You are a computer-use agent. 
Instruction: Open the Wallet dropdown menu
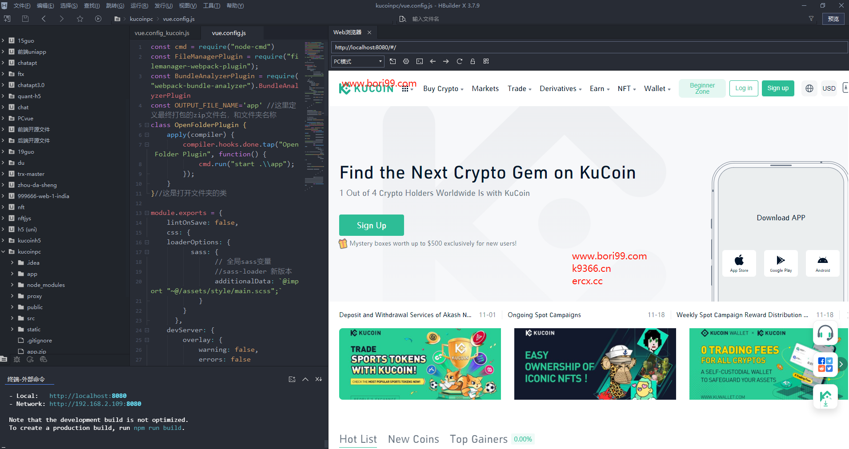point(657,89)
